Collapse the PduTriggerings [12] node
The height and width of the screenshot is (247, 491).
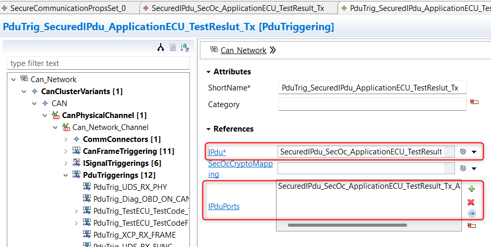(x=66, y=175)
